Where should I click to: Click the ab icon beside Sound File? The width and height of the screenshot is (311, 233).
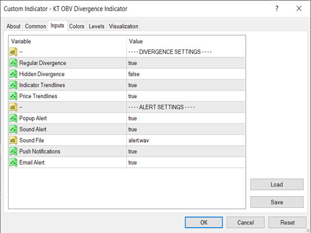pyautogui.click(x=13, y=140)
